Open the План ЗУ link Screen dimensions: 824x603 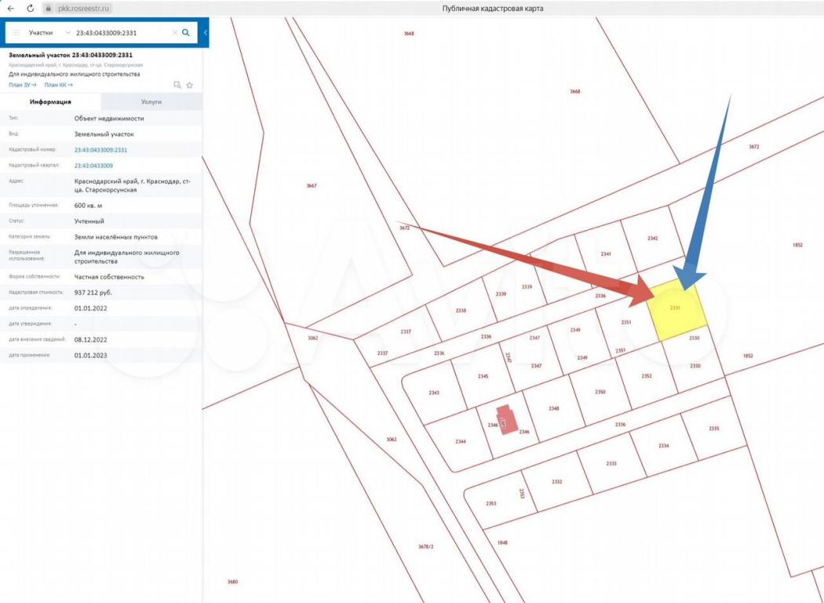tap(22, 85)
